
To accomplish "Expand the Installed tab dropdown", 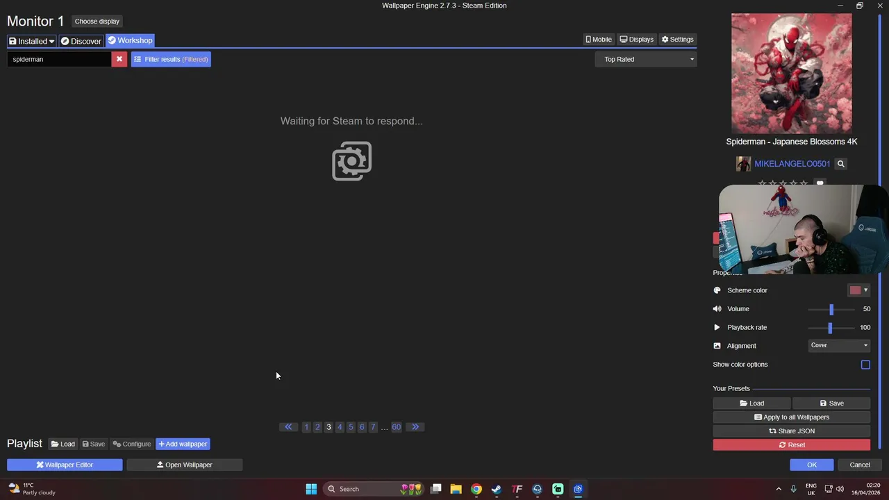I will (31, 41).
